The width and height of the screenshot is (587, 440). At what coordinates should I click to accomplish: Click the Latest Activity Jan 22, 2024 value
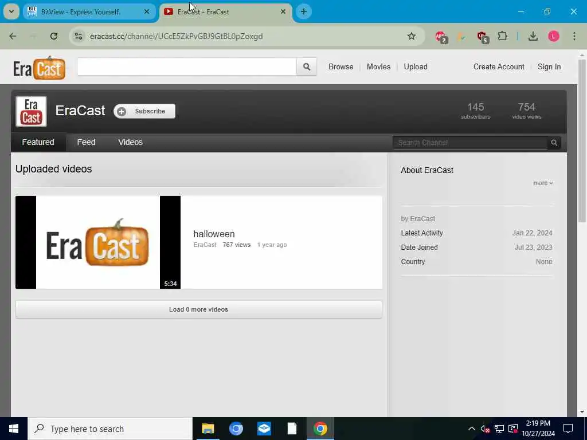tap(533, 233)
